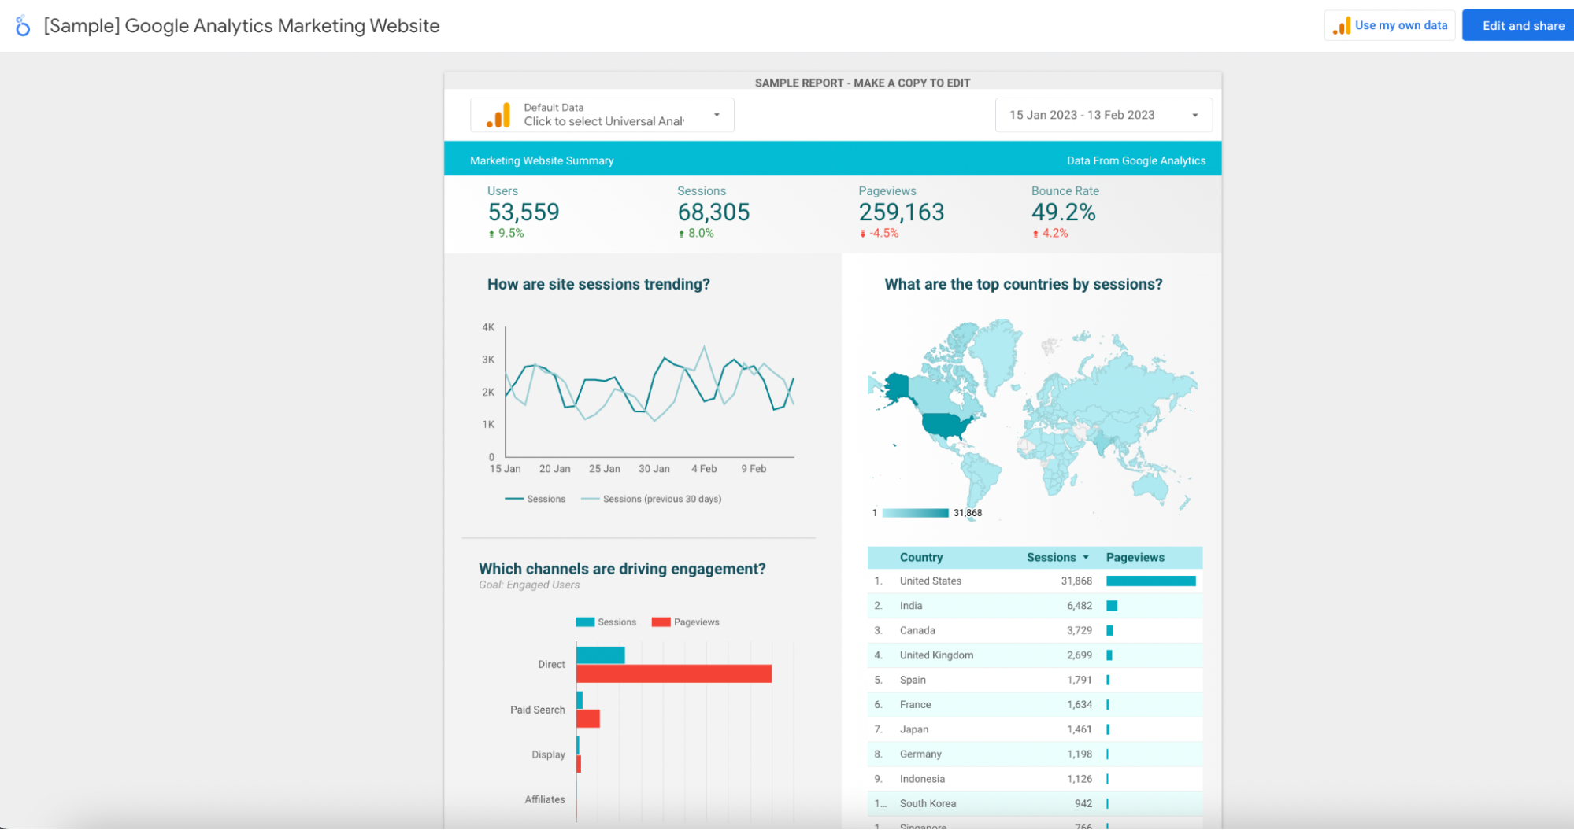Click Goal: Engaged Users subtitle
The width and height of the screenshot is (1574, 830).
tap(529, 585)
